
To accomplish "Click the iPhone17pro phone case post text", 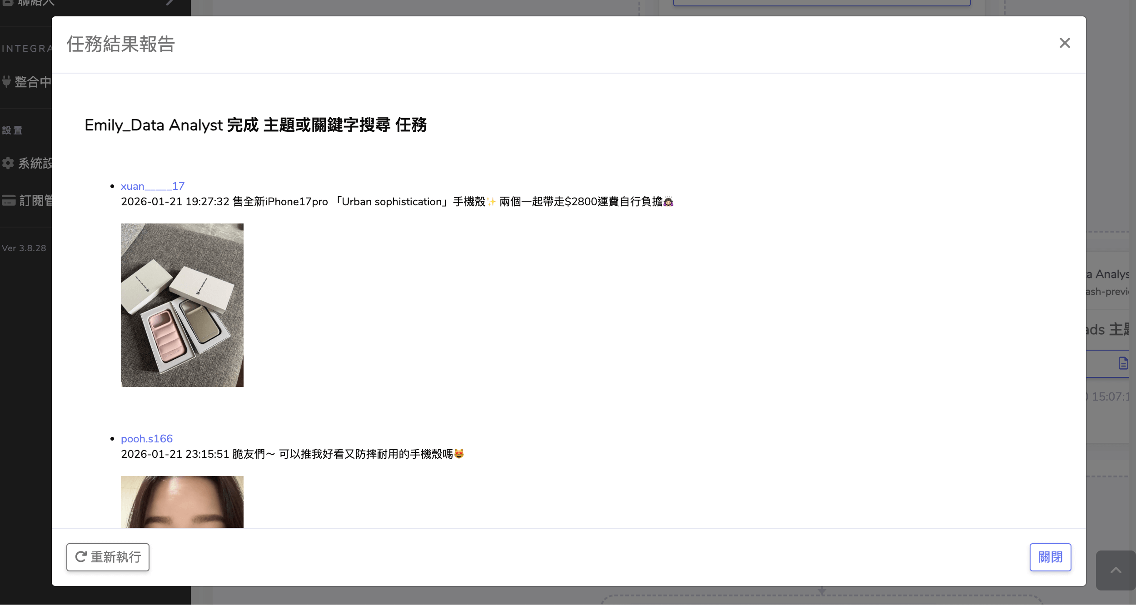I will (x=396, y=202).
